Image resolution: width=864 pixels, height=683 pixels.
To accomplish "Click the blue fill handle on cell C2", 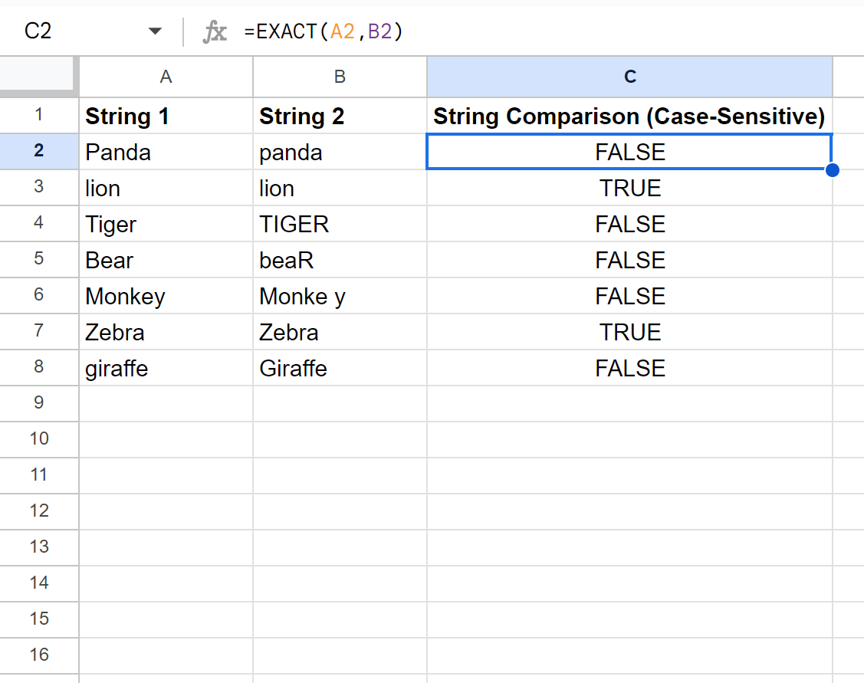I will pos(833,170).
